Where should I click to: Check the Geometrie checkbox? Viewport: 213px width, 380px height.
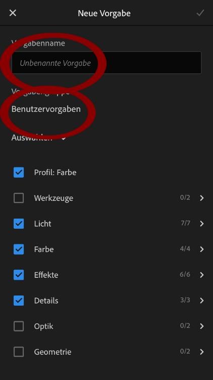[x=19, y=352]
